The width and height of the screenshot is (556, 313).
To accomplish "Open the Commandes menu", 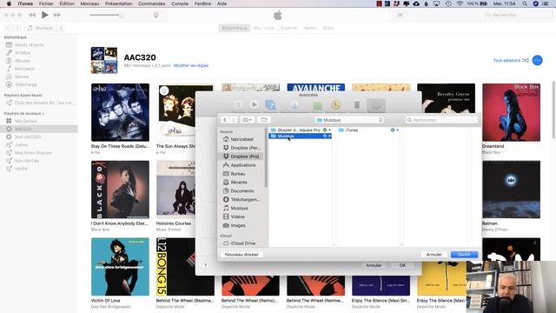I will (x=151, y=3).
